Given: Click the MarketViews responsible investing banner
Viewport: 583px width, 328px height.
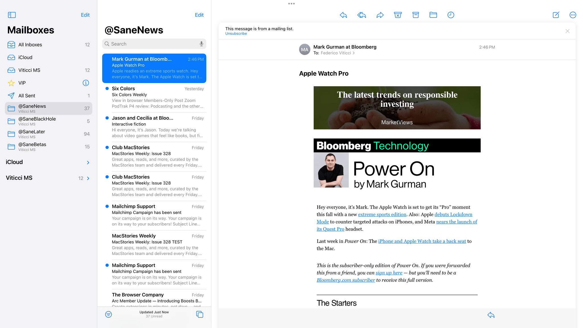Looking at the screenshot, I should click(x=397, y=108).
